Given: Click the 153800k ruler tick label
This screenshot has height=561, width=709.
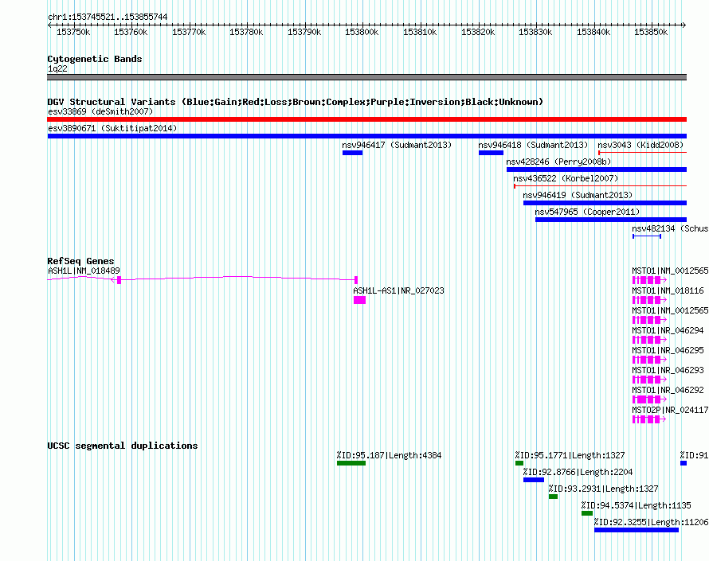Looking at the screenshot, I should 362,32.
